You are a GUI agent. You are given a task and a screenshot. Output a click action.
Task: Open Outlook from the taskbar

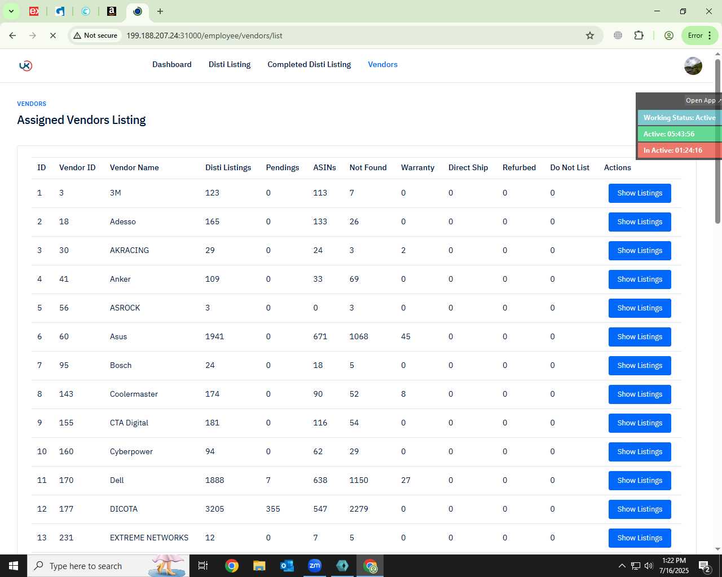click(x=287, y=566)
